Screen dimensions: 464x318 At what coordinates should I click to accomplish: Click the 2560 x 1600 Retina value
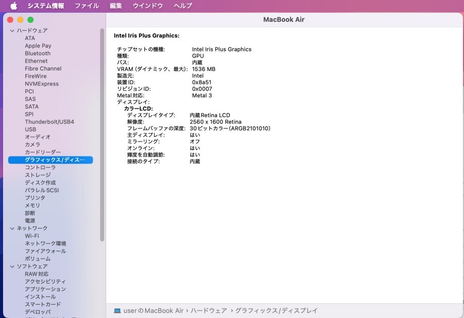216,122
